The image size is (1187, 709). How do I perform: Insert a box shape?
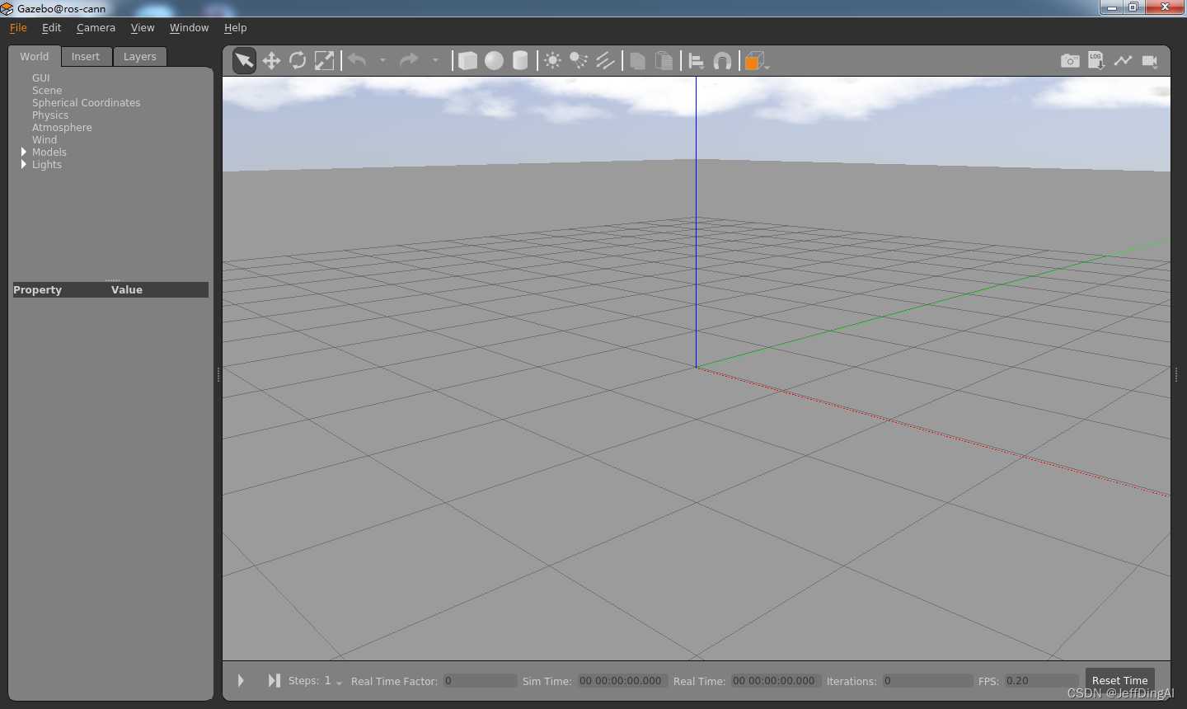[467, 61]
